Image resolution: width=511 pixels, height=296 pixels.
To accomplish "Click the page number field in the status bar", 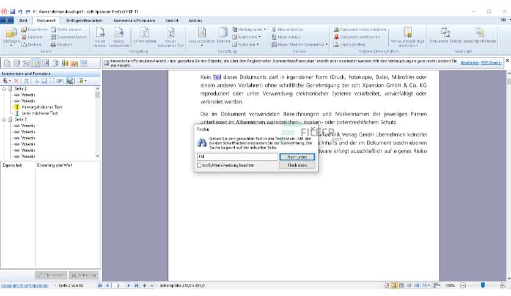I will [118, 285].
